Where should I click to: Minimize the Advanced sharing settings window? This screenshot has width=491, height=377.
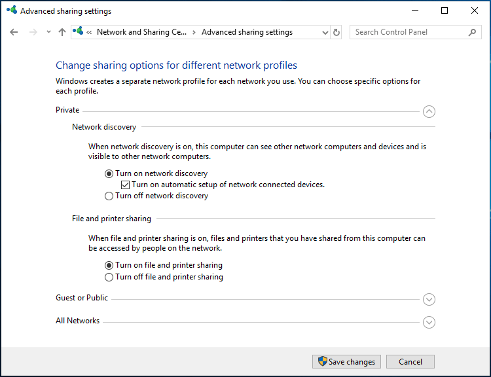[x=415, y=10]
